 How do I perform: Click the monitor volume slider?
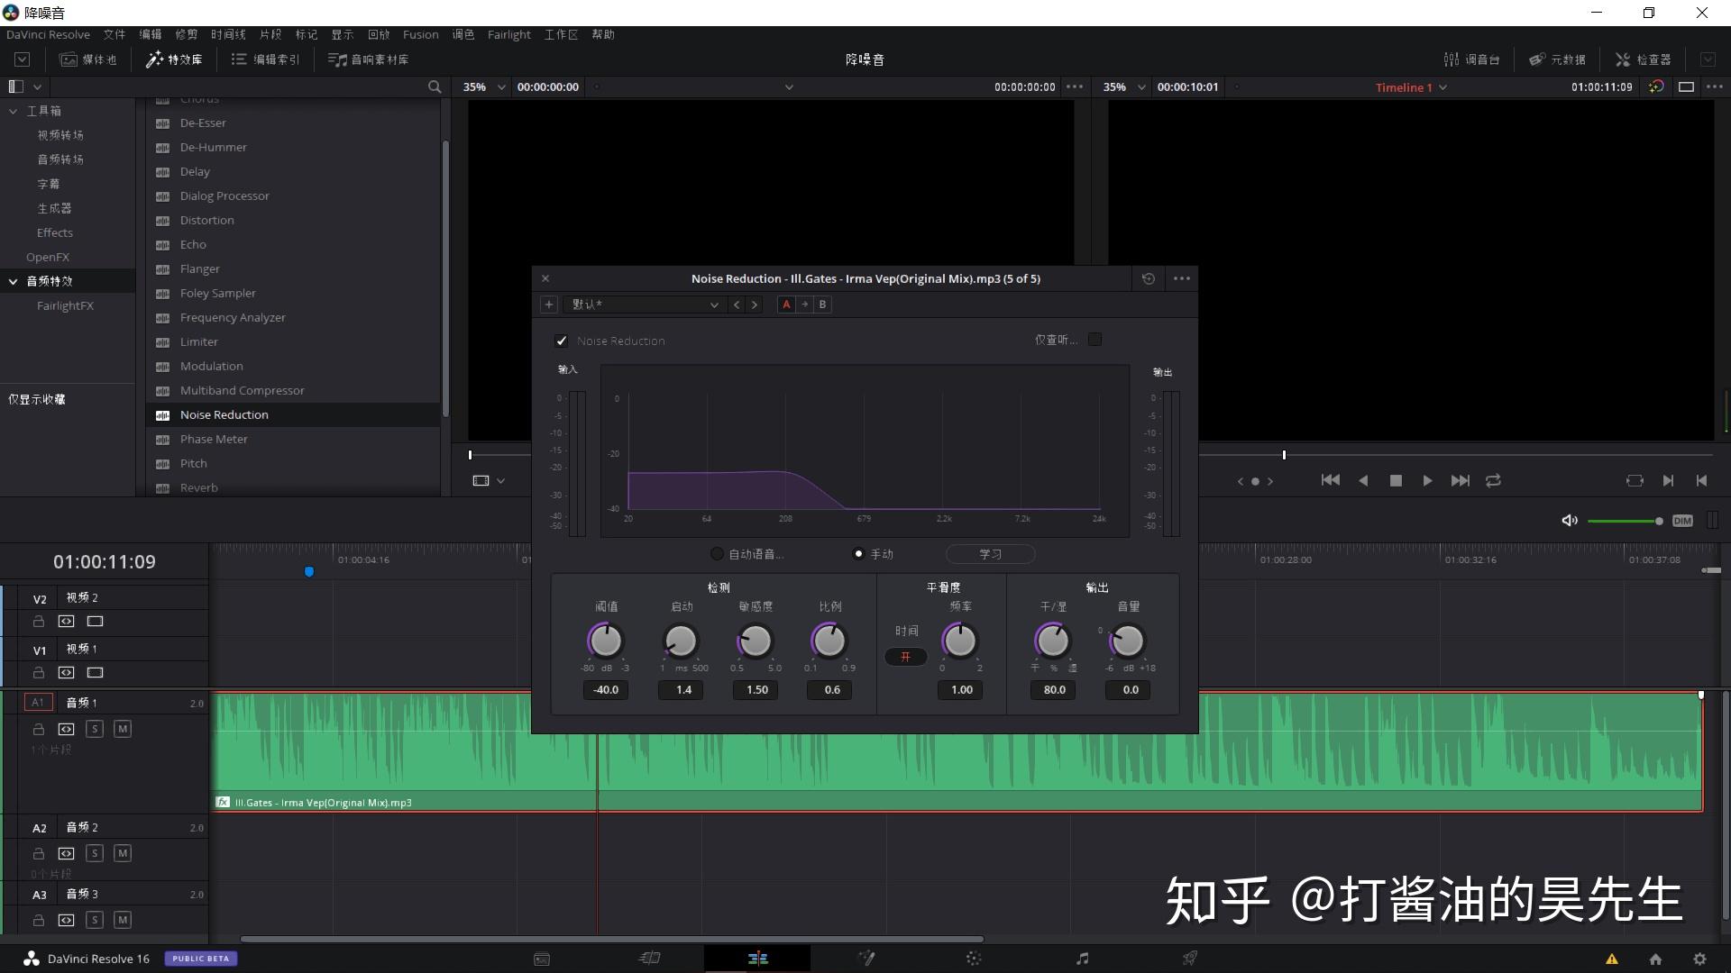(x=1625, y=521)
